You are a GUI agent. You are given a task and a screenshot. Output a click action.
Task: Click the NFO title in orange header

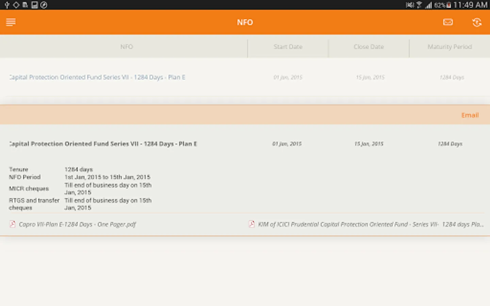tap(245, 22)
